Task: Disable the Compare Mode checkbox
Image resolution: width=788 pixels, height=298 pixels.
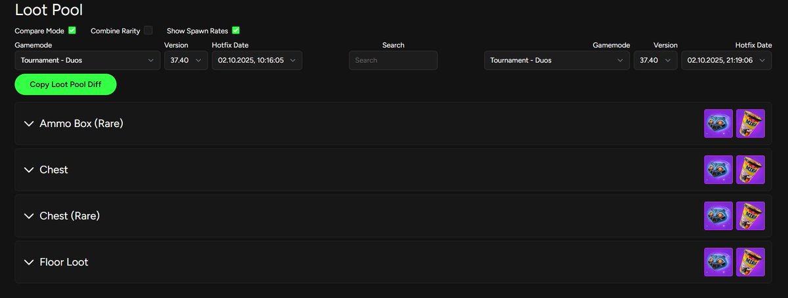Action: 72,30
